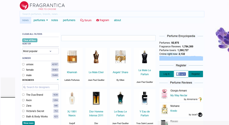Check The Dua Brand designer filter
The width and height of the screenshot is (229, 125).
click(x=23, y=95)
